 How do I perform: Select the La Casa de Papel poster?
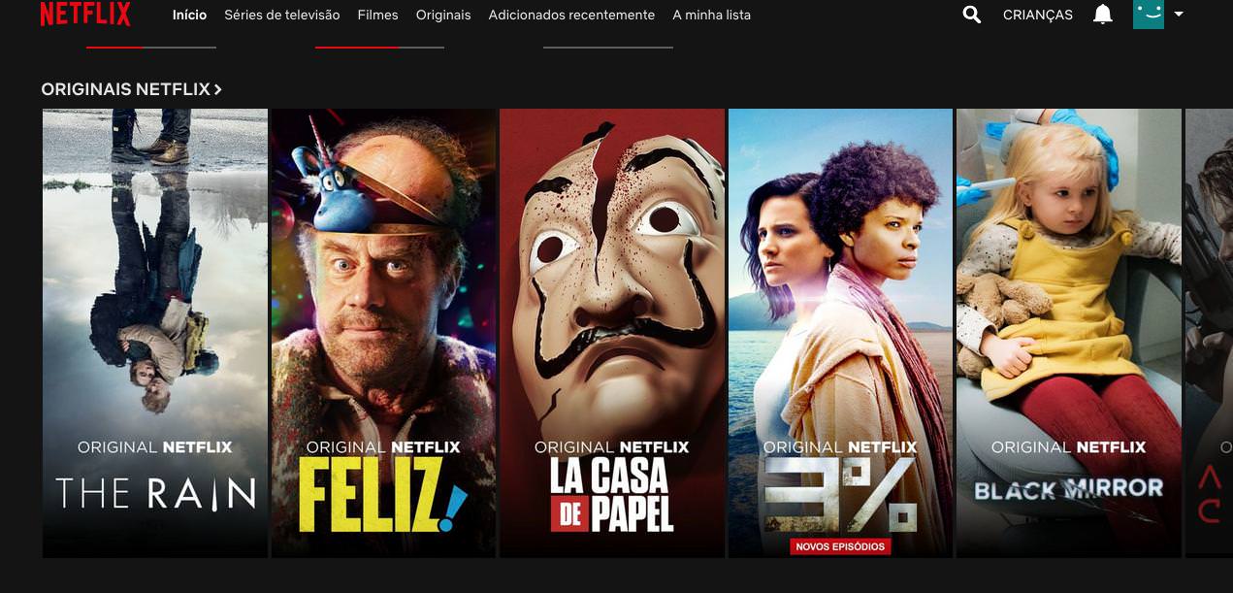point(612,333)
